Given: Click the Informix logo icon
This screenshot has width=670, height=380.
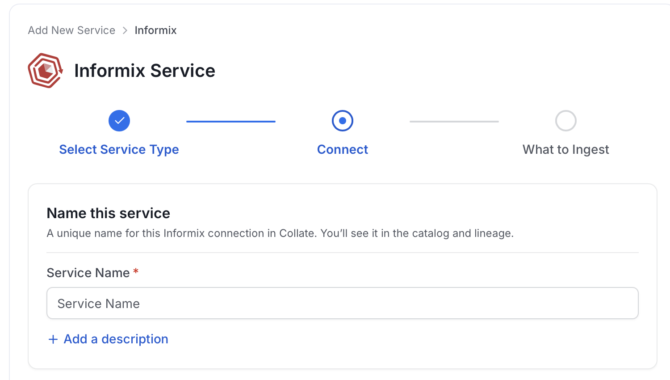Looking at the screenshot, I should 45,71.
